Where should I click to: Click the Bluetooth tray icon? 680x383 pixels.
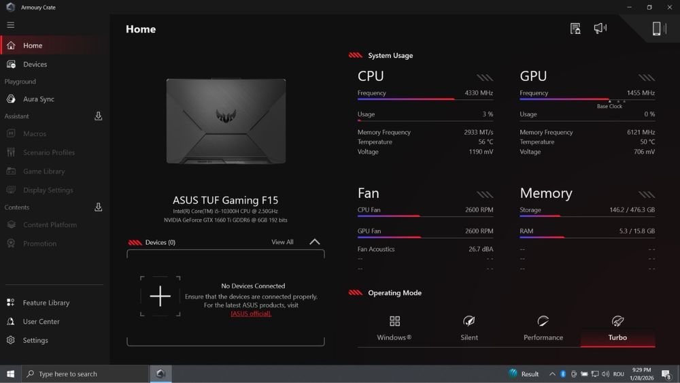point(563,374)
